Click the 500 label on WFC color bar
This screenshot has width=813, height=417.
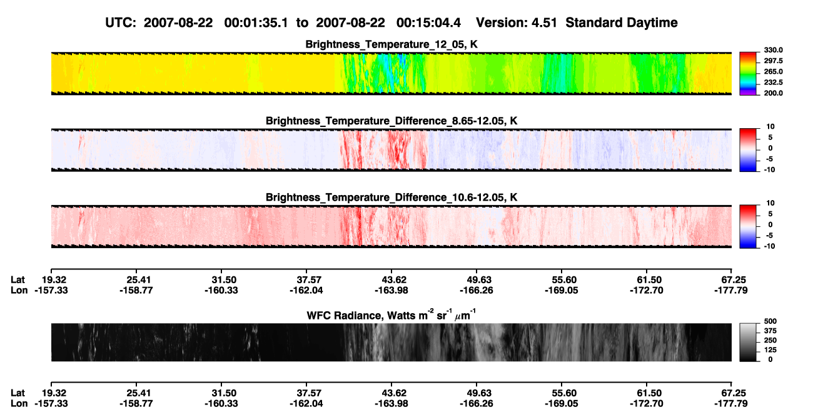point(770,323)
